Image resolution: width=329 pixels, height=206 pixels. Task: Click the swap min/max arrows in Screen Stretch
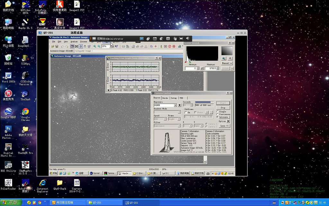(202, 69)
